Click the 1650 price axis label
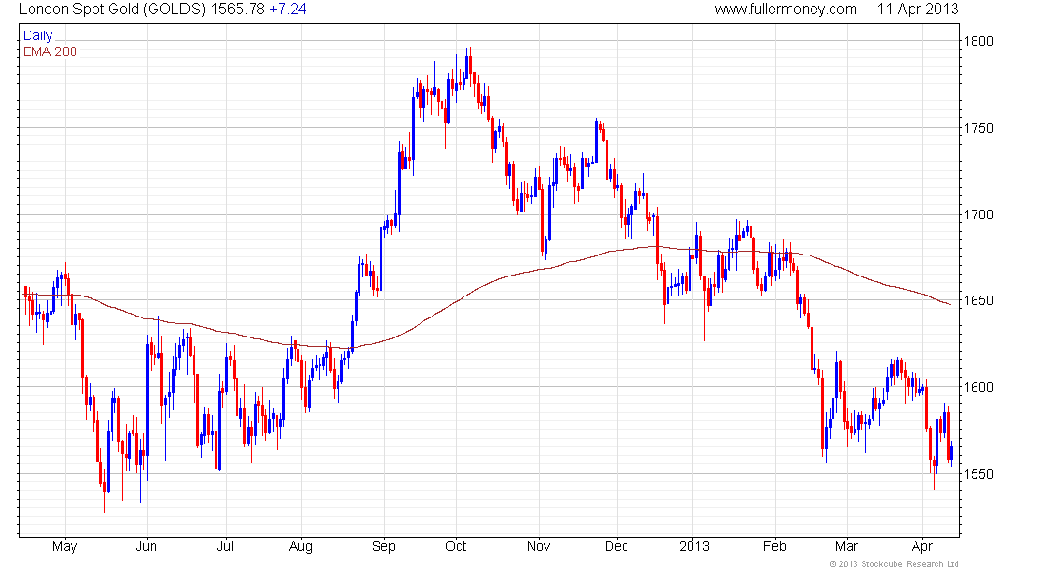The height and width of the screenshot is (572, 1049). coord(978,300)
